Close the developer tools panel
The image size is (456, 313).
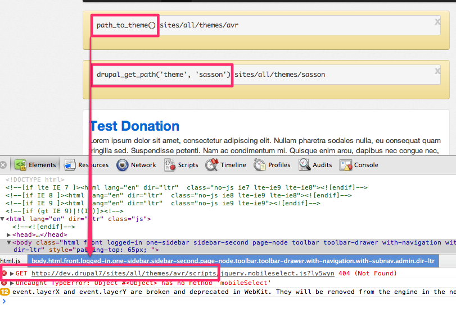tap(3, 165)
